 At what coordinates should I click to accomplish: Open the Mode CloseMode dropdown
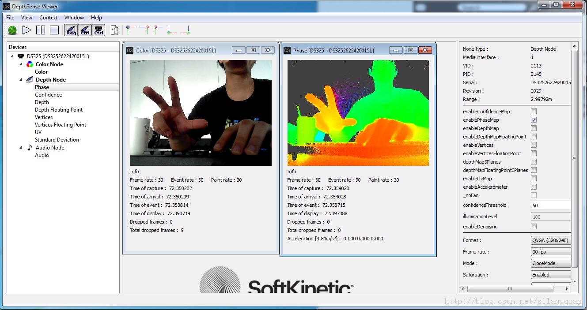pos(550,264)
